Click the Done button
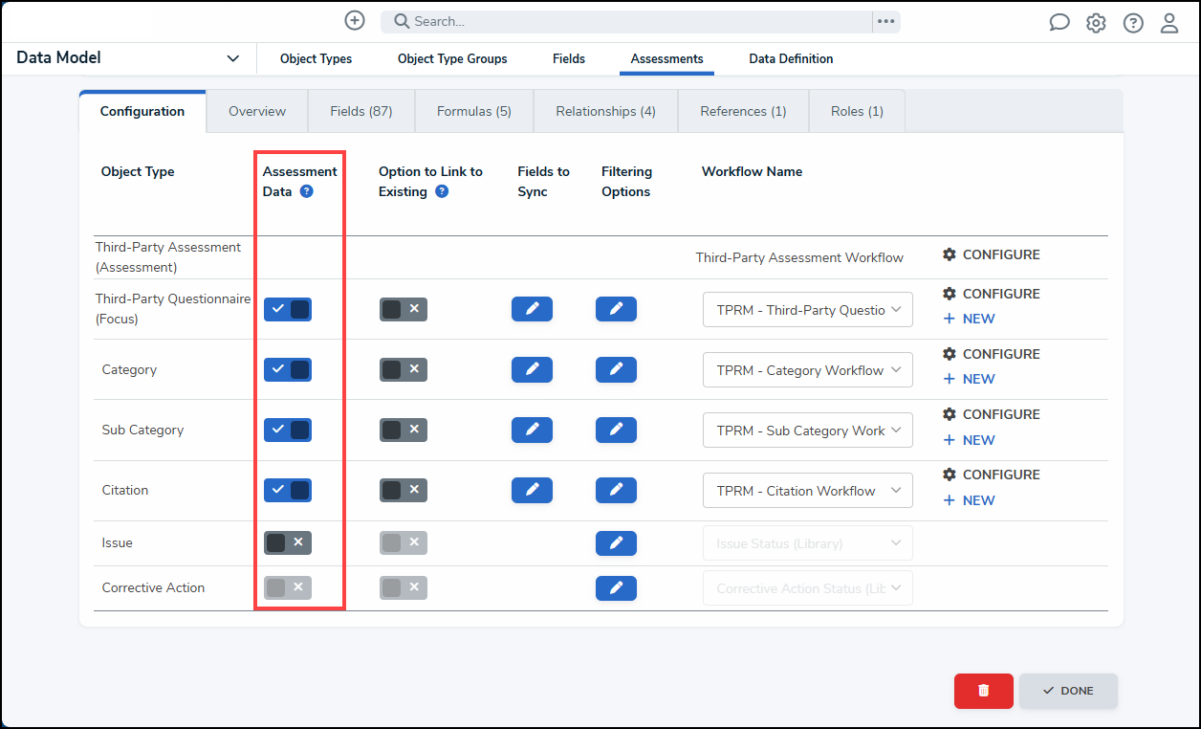Viewport: 1201px width, 729px height. (1068, 691)
